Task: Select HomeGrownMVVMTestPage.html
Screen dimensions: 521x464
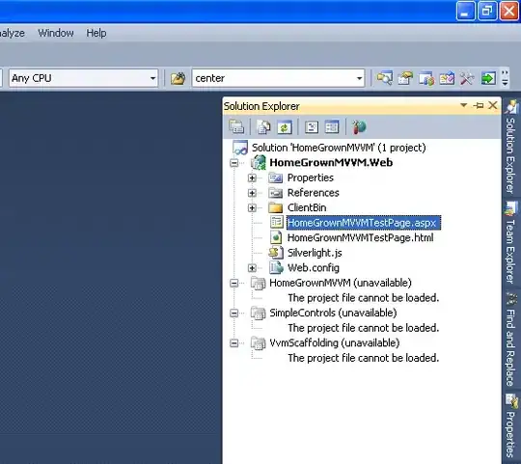Action: coord(360,237)
